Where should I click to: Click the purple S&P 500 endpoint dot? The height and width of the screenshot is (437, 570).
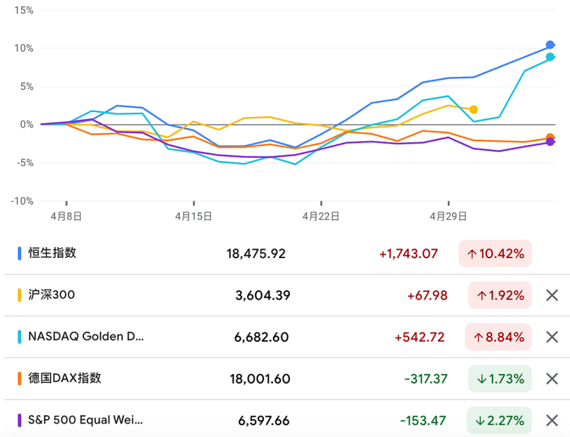(x=550, y=142)
